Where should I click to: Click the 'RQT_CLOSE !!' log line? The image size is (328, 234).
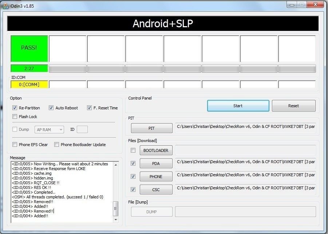pyautogui.click(x=36, y=183)
